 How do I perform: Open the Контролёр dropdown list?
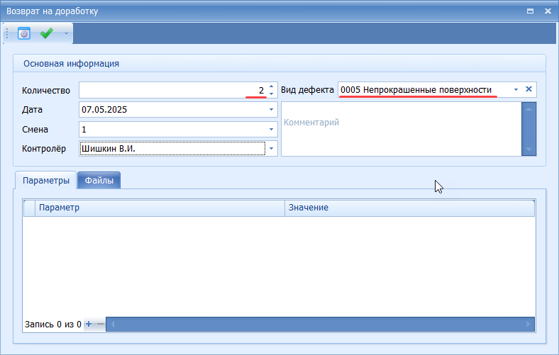[271, 149]
